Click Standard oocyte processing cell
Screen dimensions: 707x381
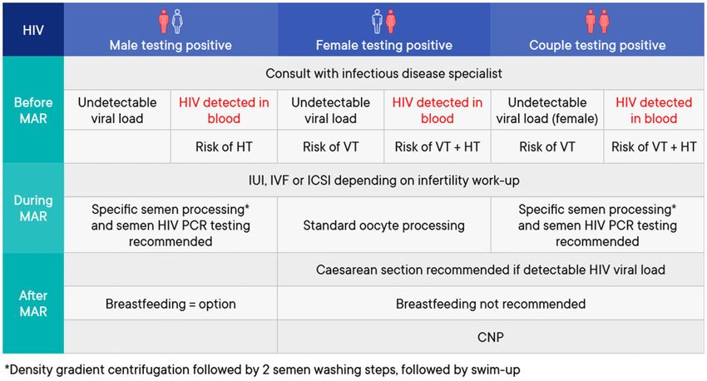383,225
